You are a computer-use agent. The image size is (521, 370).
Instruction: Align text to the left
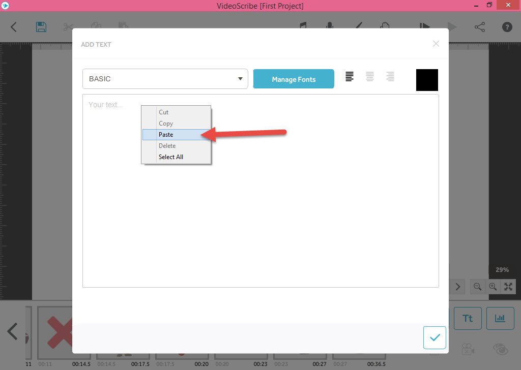349,77
